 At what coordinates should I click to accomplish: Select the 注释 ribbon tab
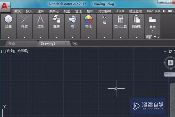41,11
